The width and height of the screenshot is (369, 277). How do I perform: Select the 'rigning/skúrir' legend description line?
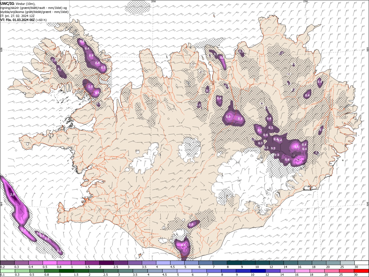(34, 8)
